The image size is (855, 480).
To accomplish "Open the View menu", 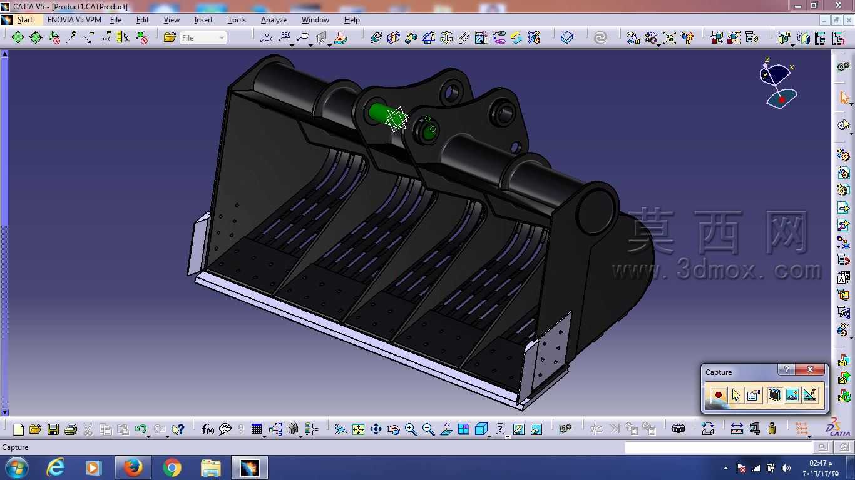I will click(172, 20).
